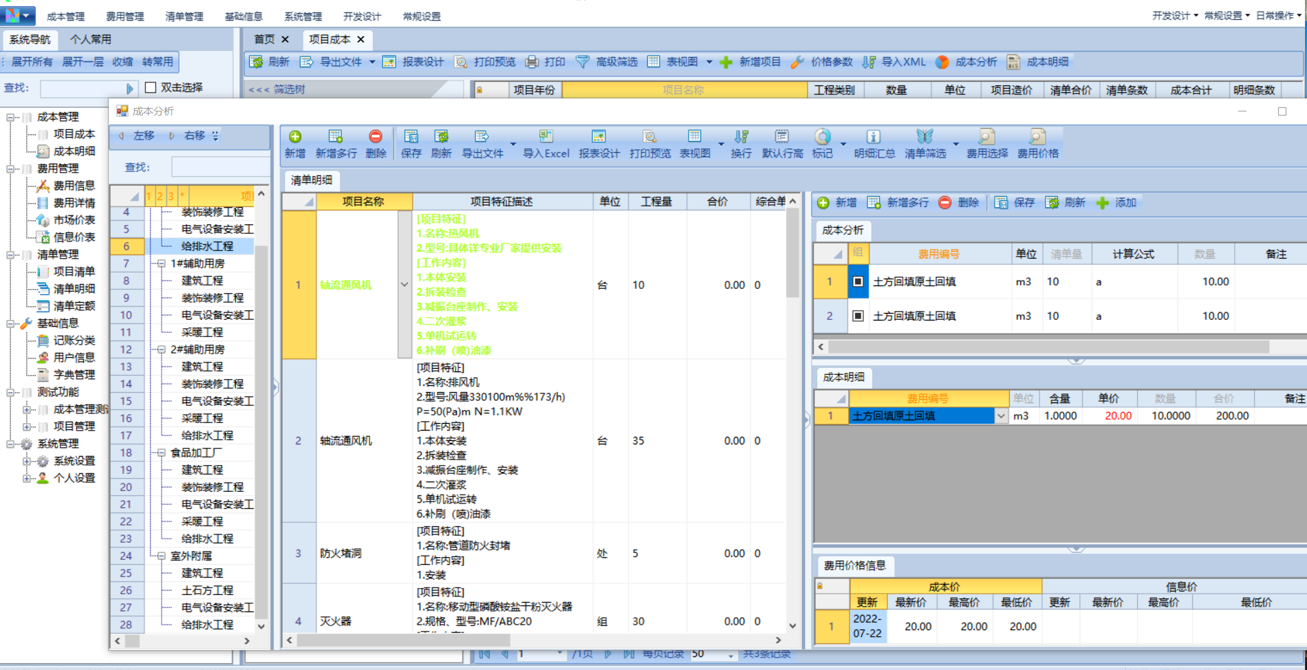Open 报表设计 in 成本分析 window toolbar
This screenshot has width=1307, height=670.
click(x=598, y=137)
